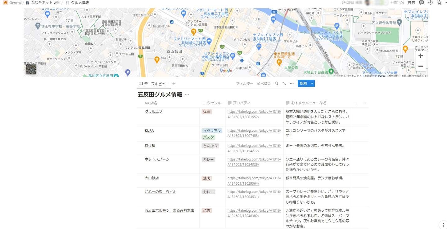Open 利用規約 link on map

(x=394, y=76)
